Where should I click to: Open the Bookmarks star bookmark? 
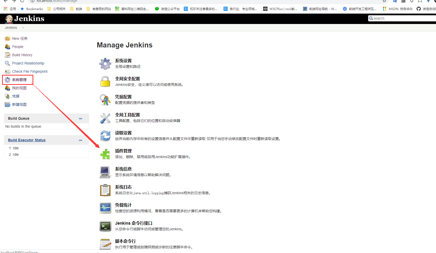pyautogui.click(x=32, y=9)
